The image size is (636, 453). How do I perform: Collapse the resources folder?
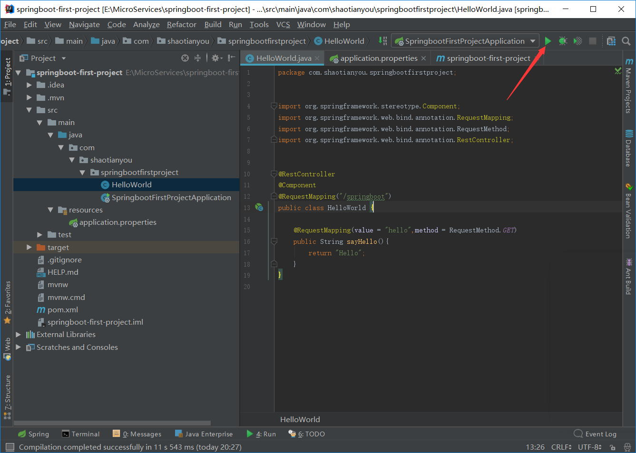point(50,210)
